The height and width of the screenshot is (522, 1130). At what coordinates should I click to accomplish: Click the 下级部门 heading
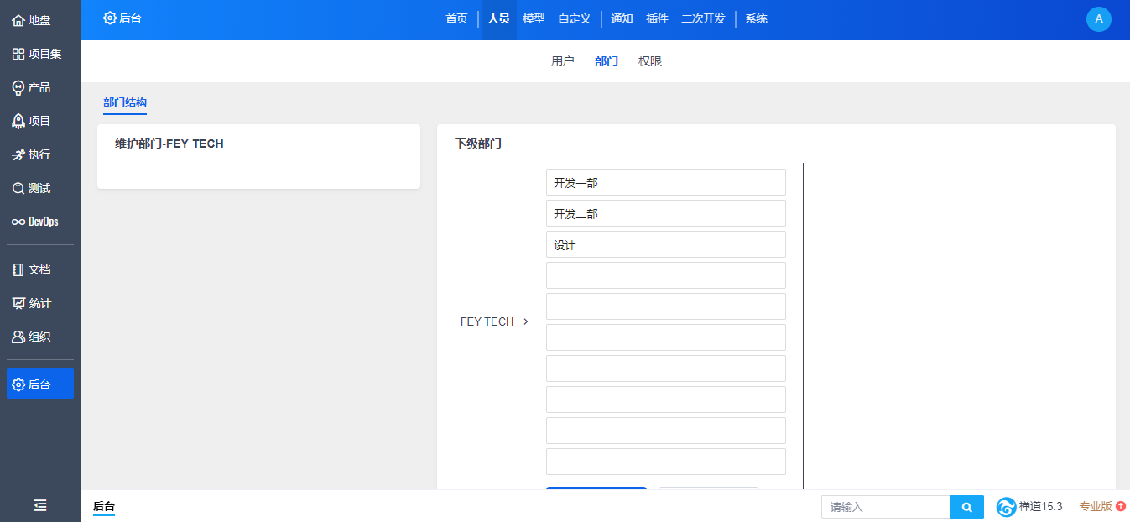[x=478, y=144]
